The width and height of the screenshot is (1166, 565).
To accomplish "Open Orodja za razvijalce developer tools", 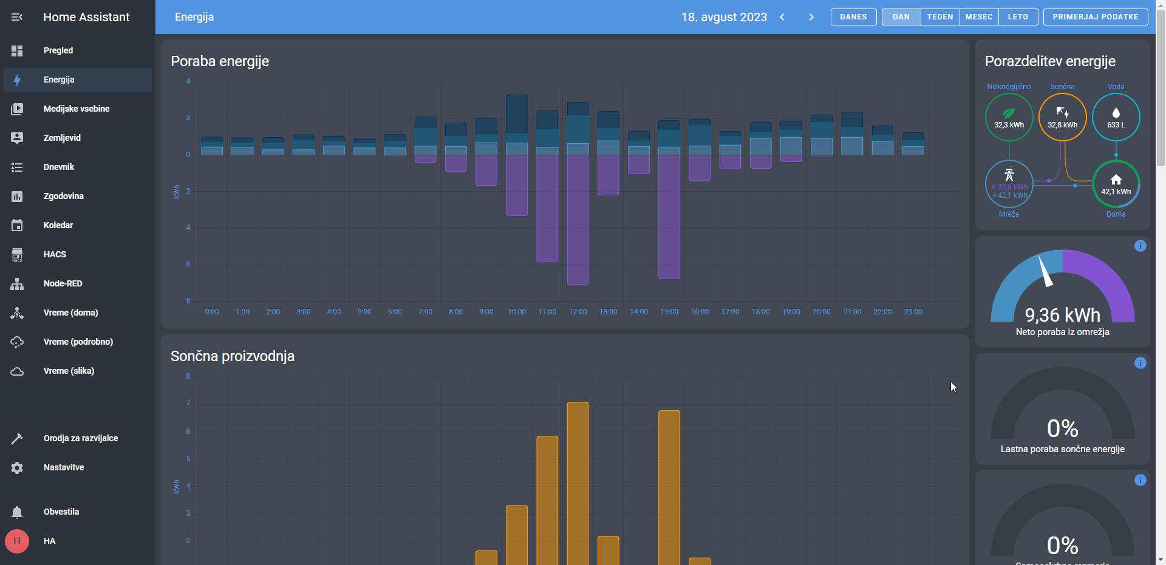I will pos(80,438).
